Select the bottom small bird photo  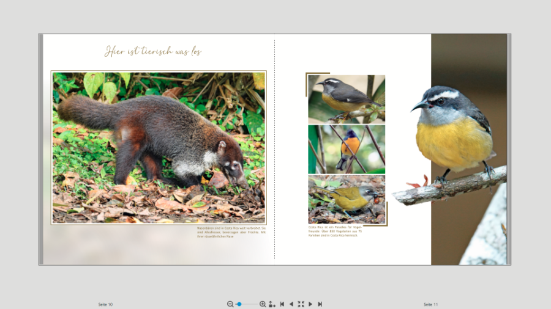[x=347, y=199]
